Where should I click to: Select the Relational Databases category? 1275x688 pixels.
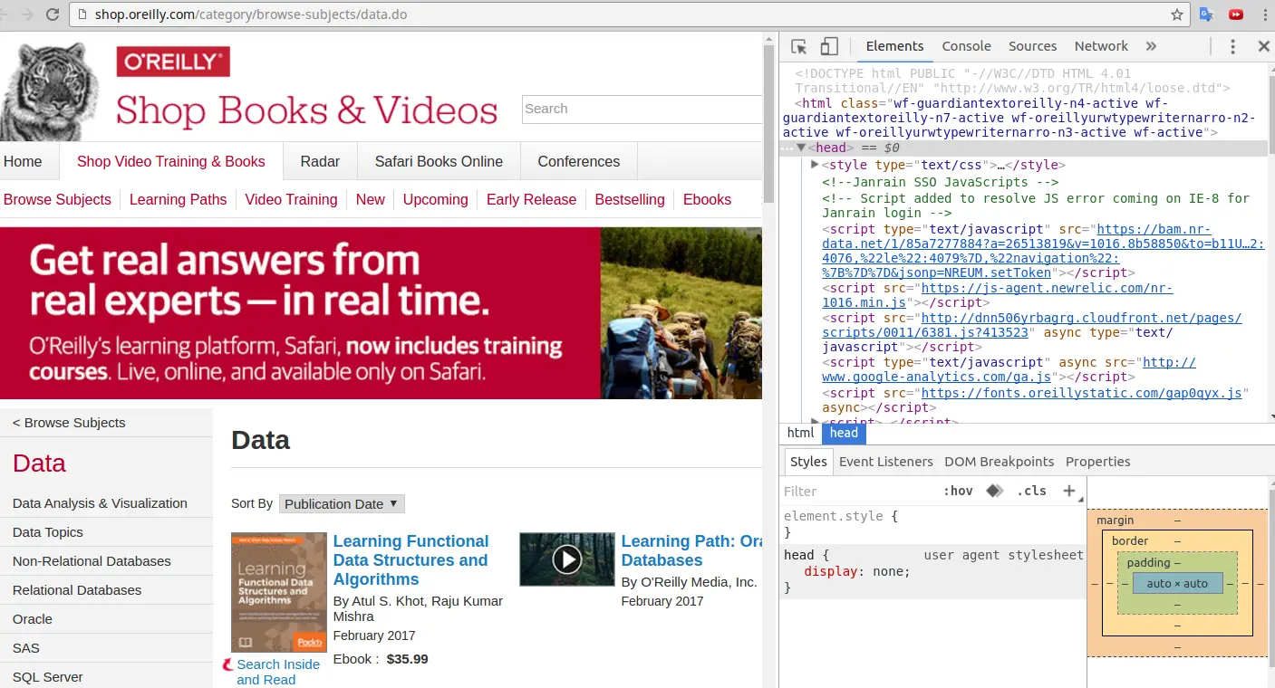click(77, 590)
